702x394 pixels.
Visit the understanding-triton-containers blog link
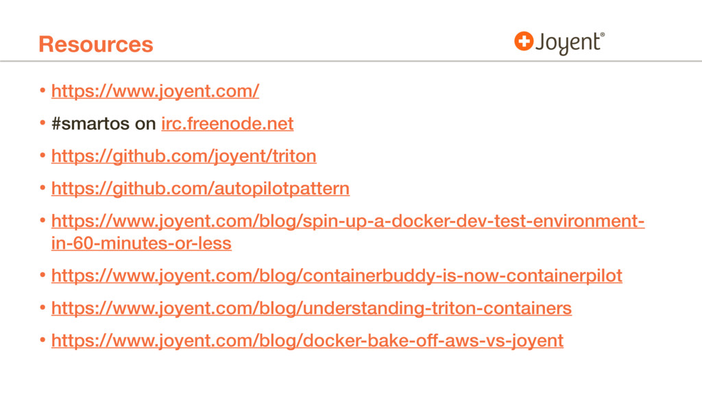(x=311, y=308)
